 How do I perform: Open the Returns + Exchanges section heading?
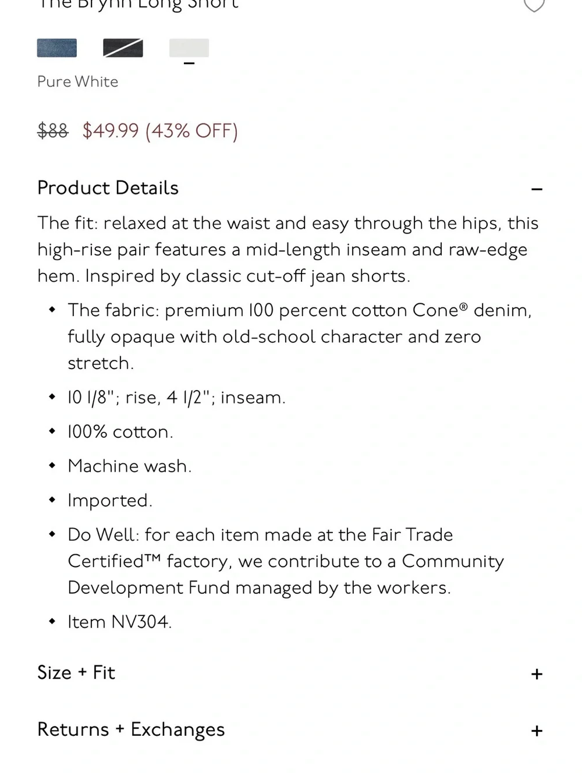pyautogui.click(x=131, y=730)
